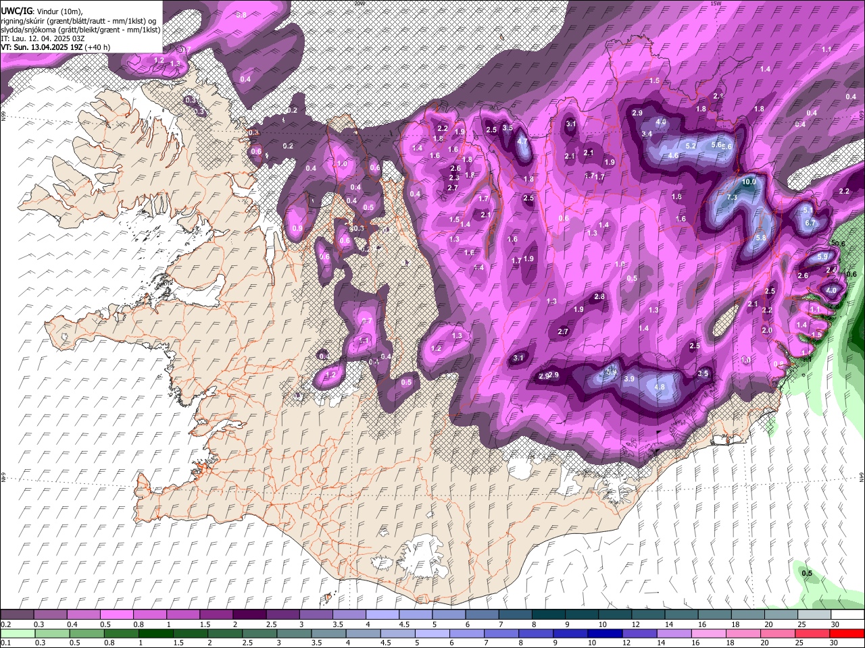Pick the dark navy swatch at 10 in lower legend

pyautogui.click(x=604, y=634)
